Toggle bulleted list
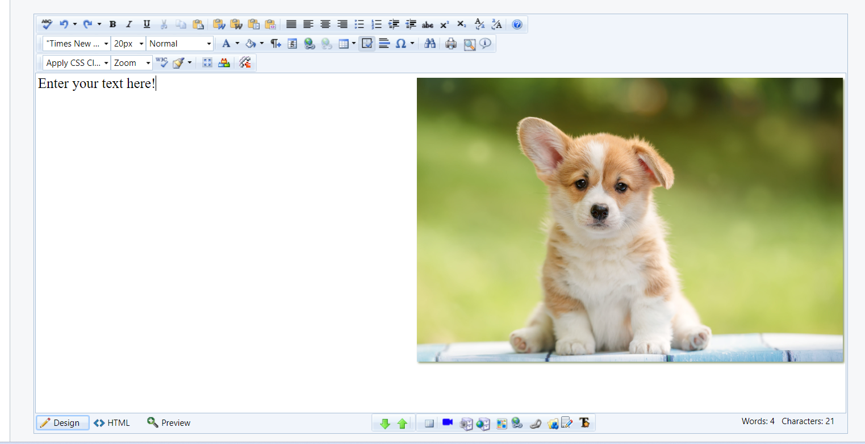Screen dimensions: 865x444 (359, 24)
